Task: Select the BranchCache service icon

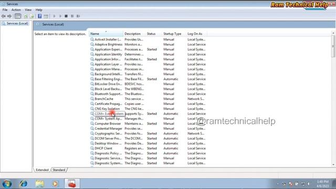Action: (x=92, y=99)
